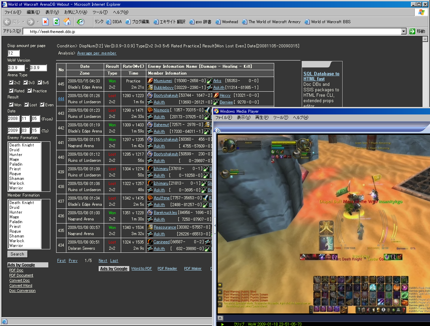The width and height of the screenshot is (430, 326).
Task: Open IE お気に入り(A) menu
Action: coord(76,12)
